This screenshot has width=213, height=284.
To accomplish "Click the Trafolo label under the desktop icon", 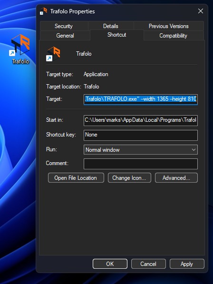I will [x=20, y=61].
